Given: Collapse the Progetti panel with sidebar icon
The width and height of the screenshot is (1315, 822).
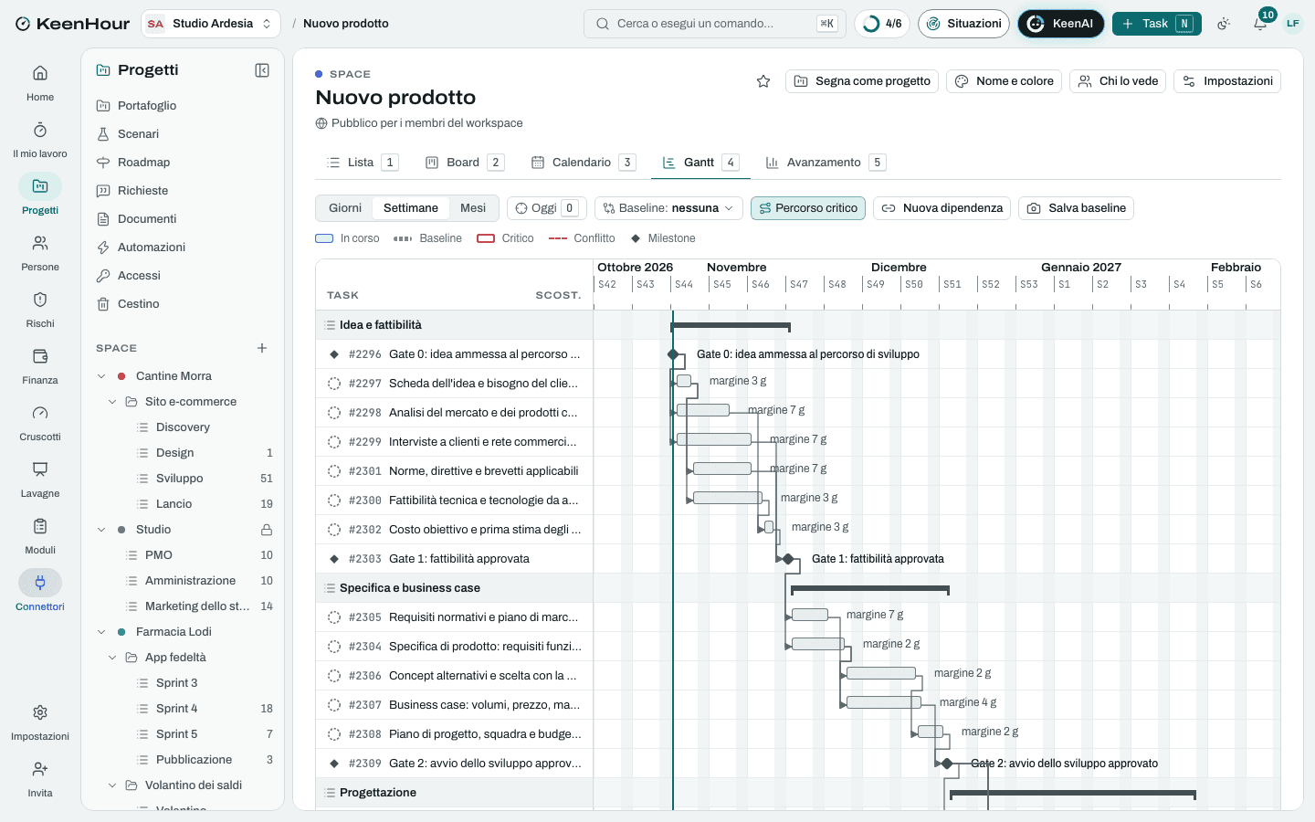Looking at the screenshot, I should (262, 70).
